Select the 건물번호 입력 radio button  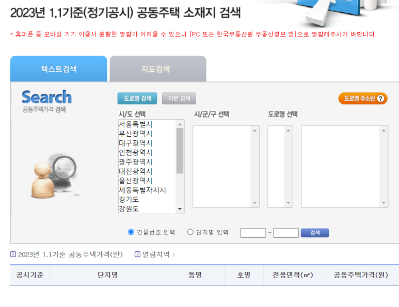tap(131, 232)
